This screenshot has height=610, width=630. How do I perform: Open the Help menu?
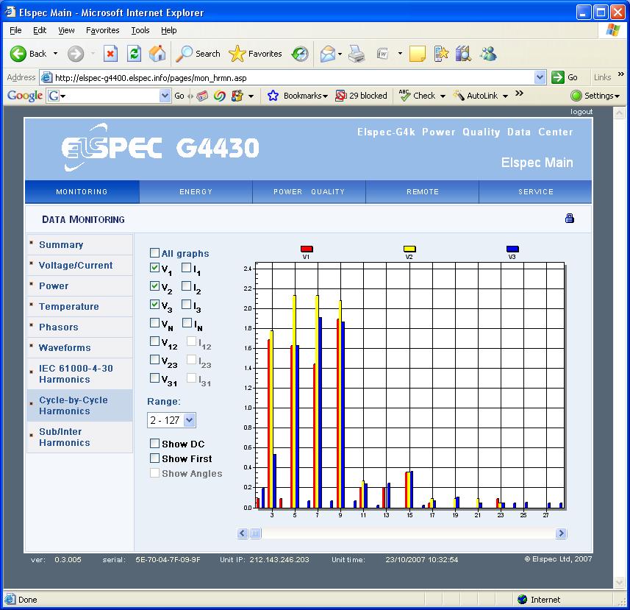pyautogui.click(x=169, y=30)
